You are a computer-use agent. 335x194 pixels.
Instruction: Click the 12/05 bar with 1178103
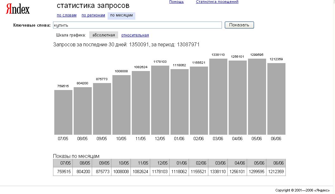pos(160,100)
